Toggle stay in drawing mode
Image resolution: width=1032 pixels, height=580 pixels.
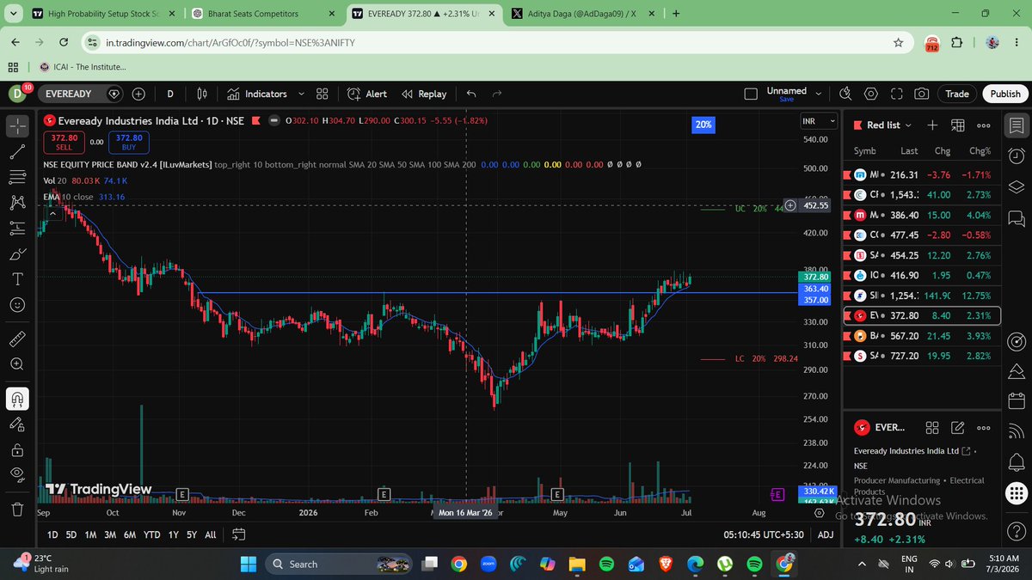17,424
